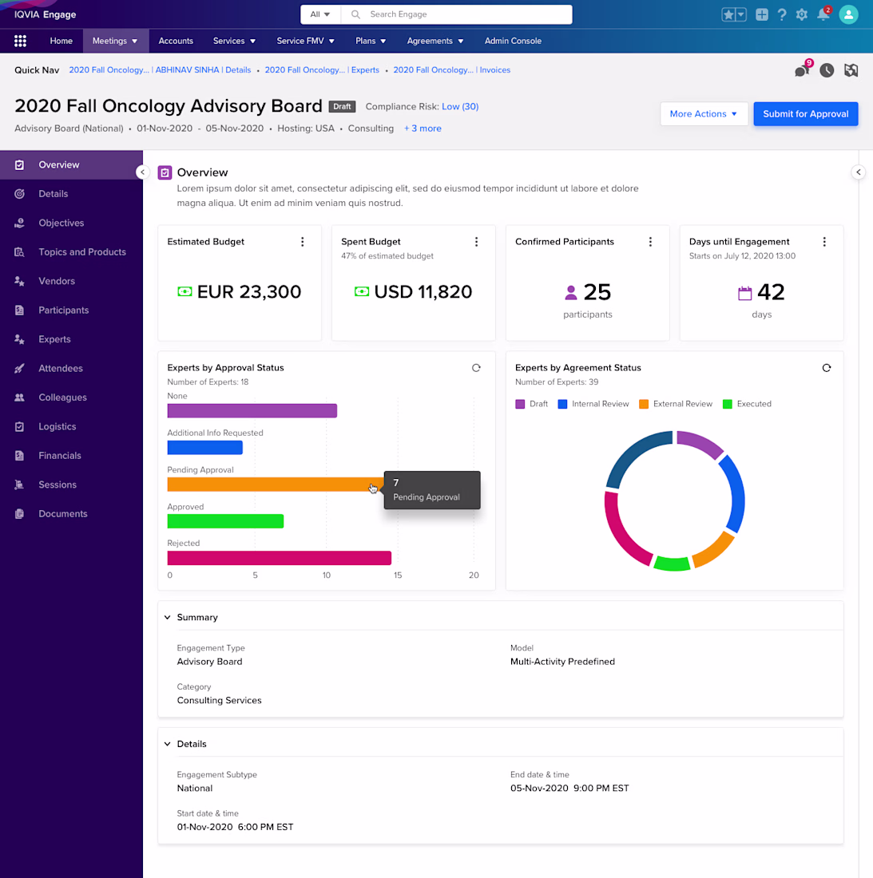The image size is (873, 878).
Task: Click the Additional Info Requested blue bar
Action: (205, 448)
